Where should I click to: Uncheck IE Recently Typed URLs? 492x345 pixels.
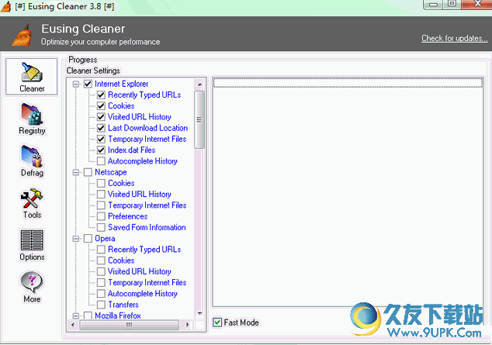click(101, 95)
